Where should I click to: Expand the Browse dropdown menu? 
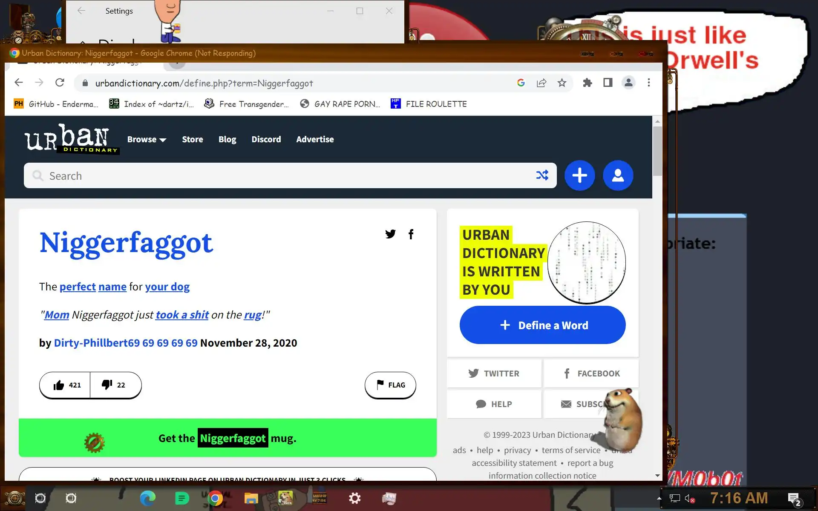click(147, 139)
